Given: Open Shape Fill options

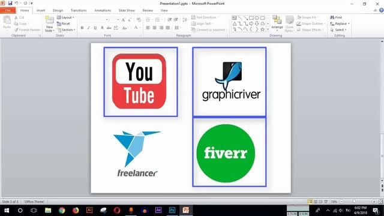Looking at the screenshot, I should 307,17.
